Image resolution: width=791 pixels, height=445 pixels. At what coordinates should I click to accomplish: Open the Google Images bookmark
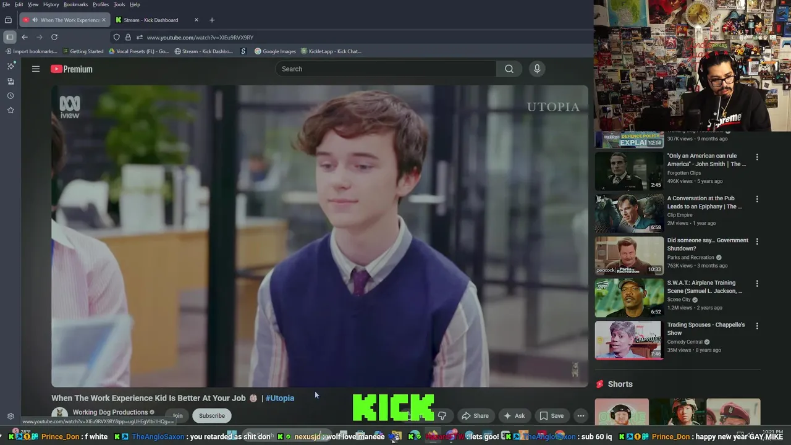pos(276,51)
